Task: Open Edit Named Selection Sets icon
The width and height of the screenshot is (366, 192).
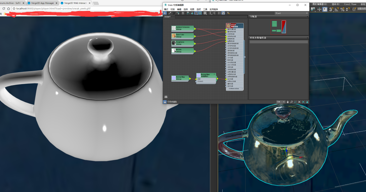Action: pyautogui.click(x=354, y=9)
